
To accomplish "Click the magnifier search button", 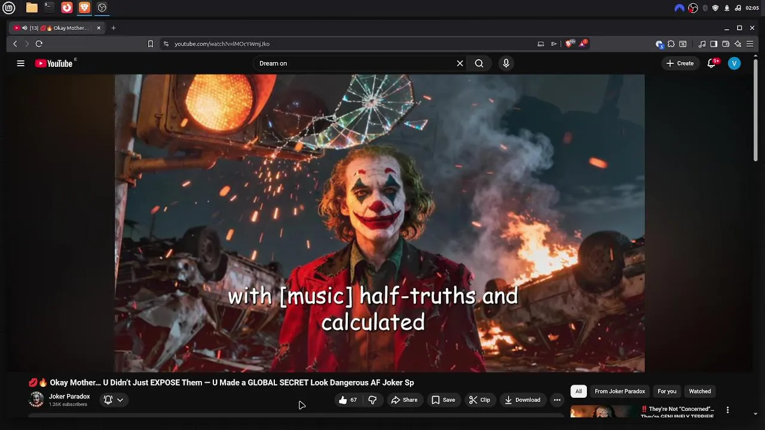I will [x=479, y=63].
